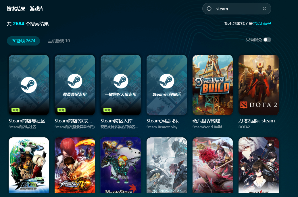Open the Steam远程同乐 card cover
This screenshot has width=298, height=197.
167,85
